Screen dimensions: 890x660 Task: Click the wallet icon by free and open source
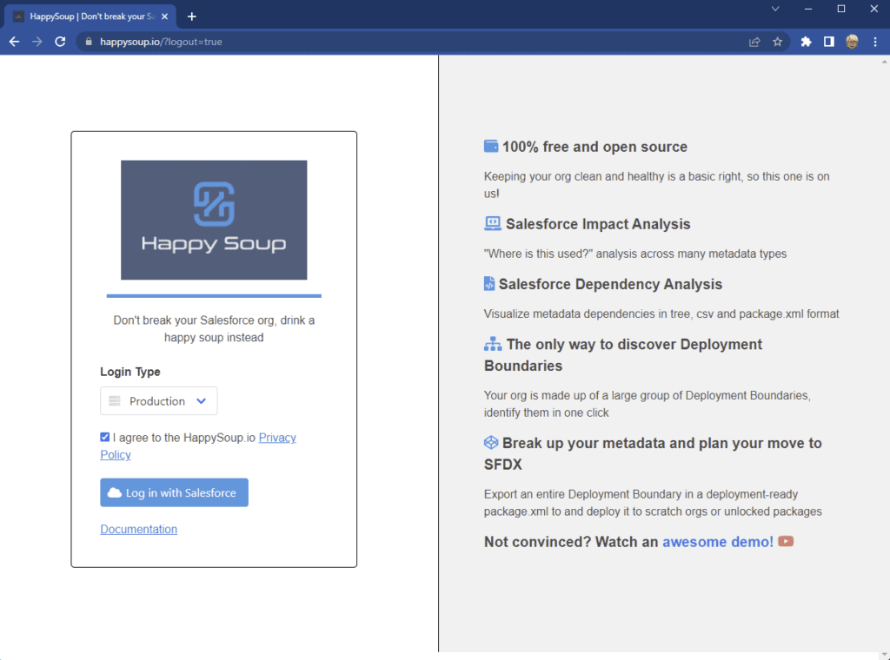pos(491,146)
